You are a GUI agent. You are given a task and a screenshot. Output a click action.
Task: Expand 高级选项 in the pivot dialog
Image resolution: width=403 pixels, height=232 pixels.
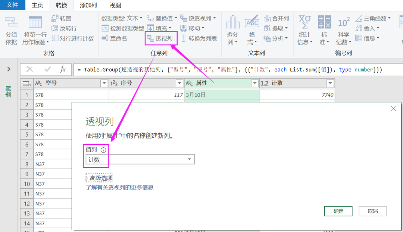click(99, 178)
